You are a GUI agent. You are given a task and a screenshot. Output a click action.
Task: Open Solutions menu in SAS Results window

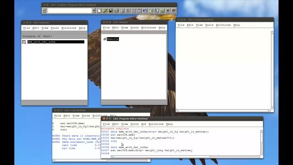pyautogui.click(x=148, y=27)
